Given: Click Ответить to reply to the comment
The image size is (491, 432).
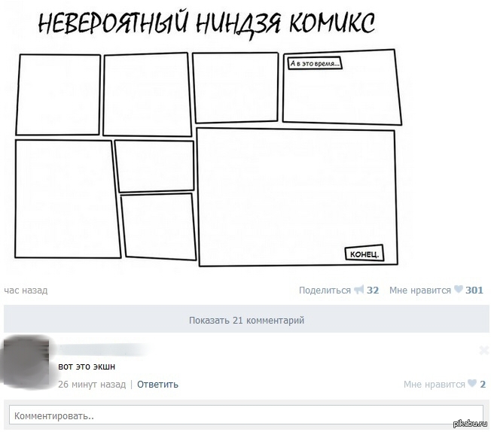Looking at the screenshot, I should coord(157,384).
